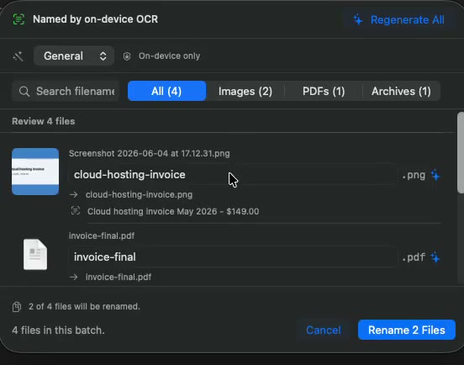Viewport: 464px width, 365px height.
Task: Click the Named by on-device OCR title
Action: [x=95, y=19]
